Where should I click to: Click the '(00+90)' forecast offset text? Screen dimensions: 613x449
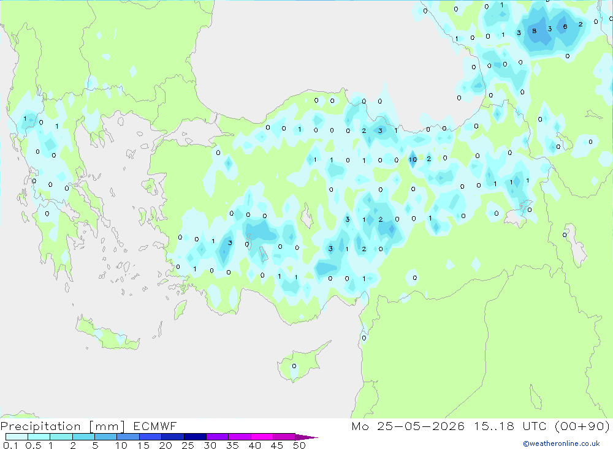point(582,426)
